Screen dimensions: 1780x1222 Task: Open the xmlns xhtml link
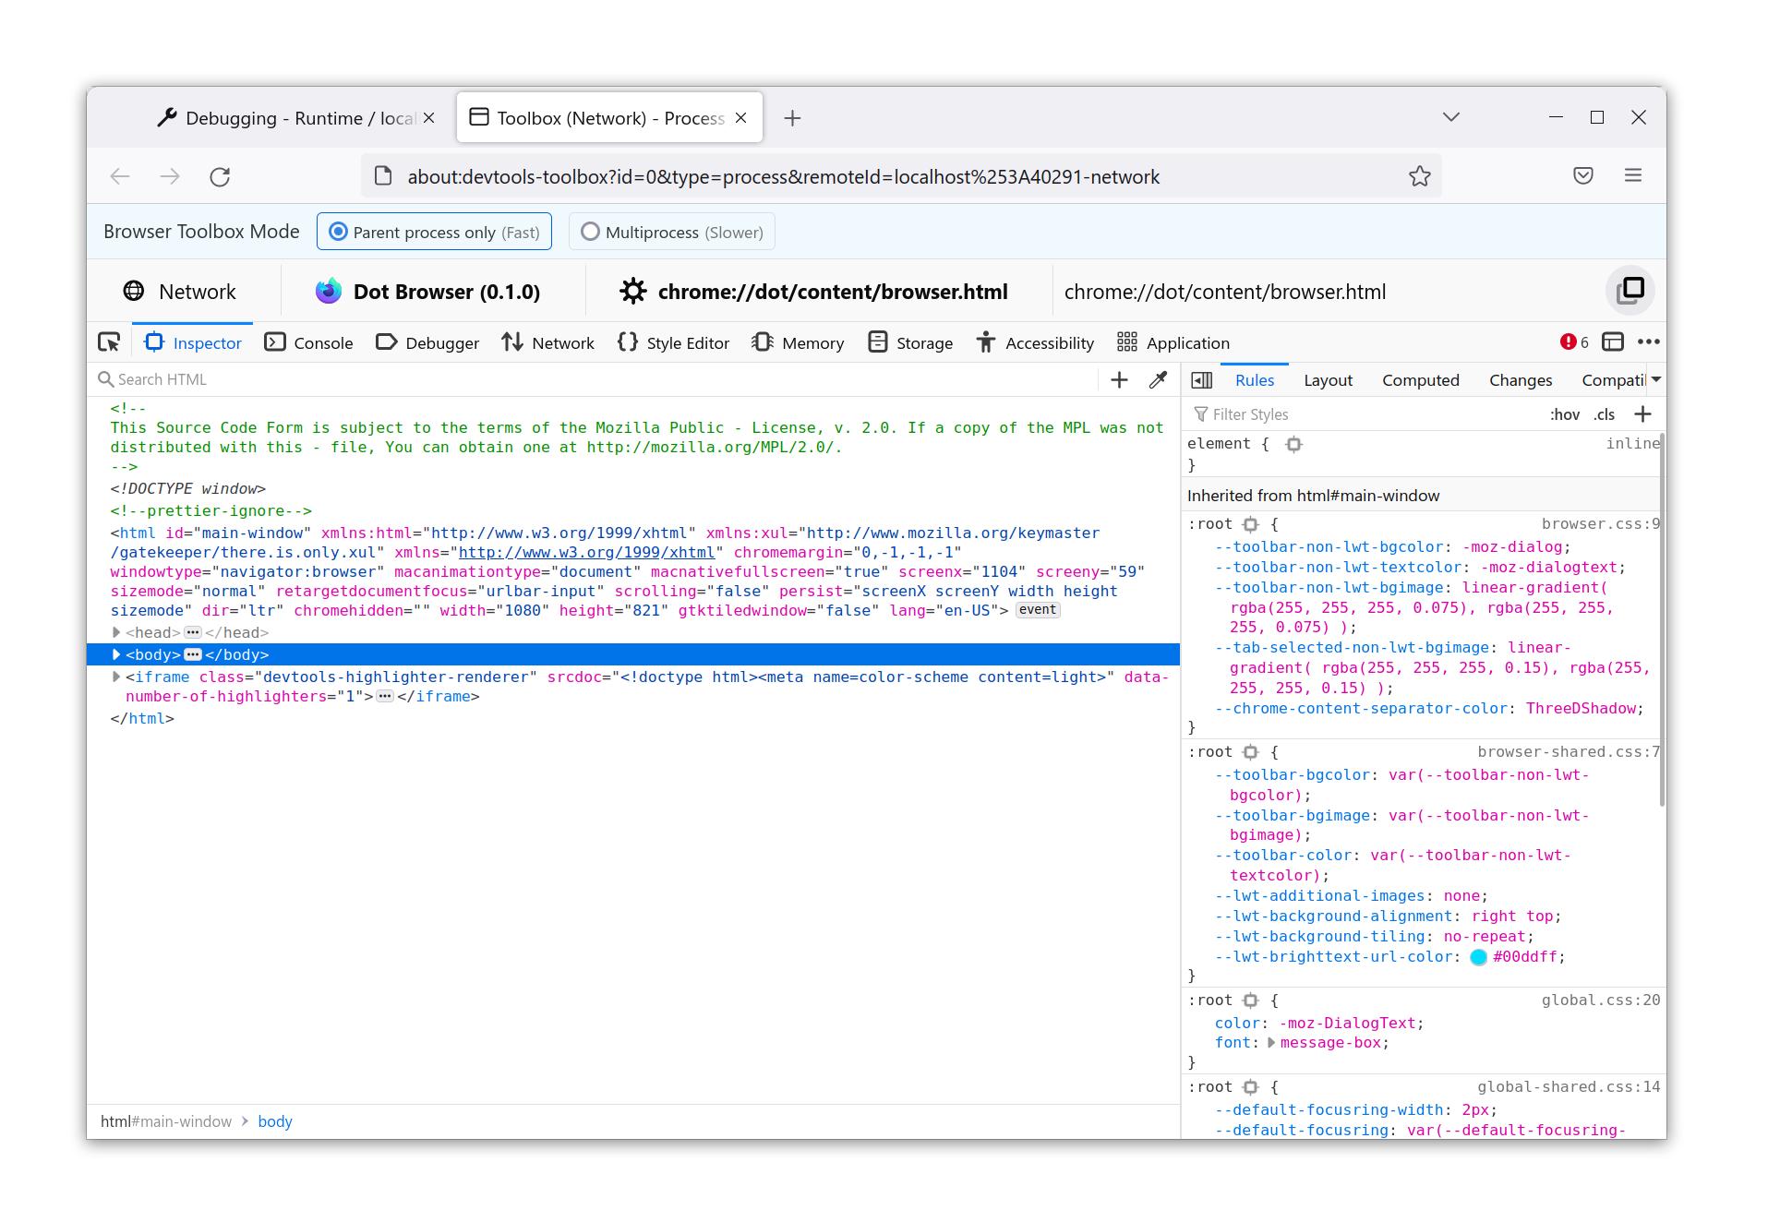[586, 552]
